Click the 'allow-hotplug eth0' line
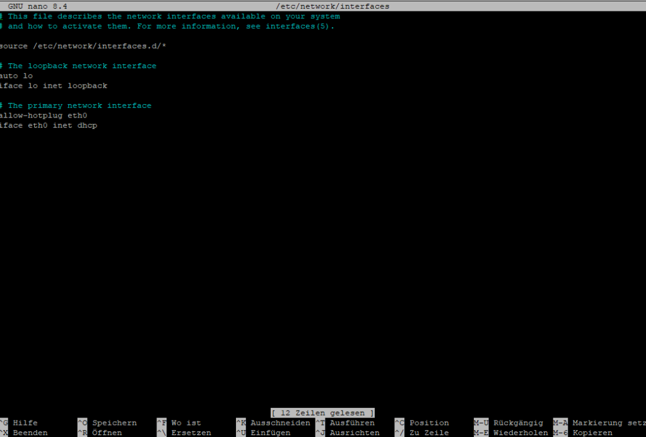 tap(44, 116)
